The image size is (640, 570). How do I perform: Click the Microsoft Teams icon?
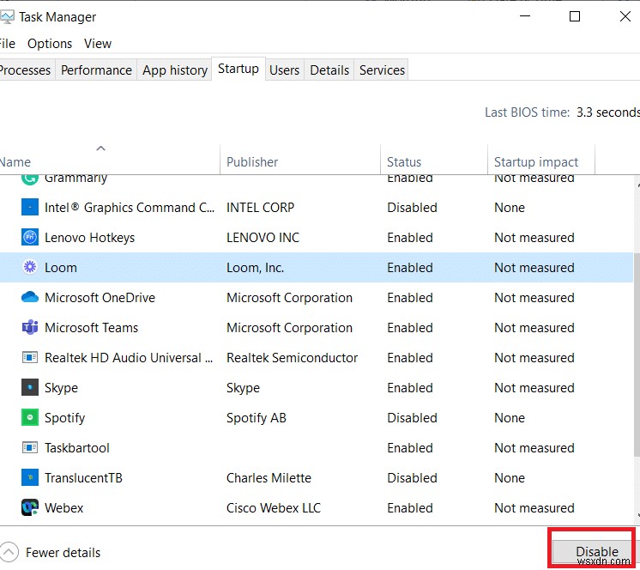[30, 328]
